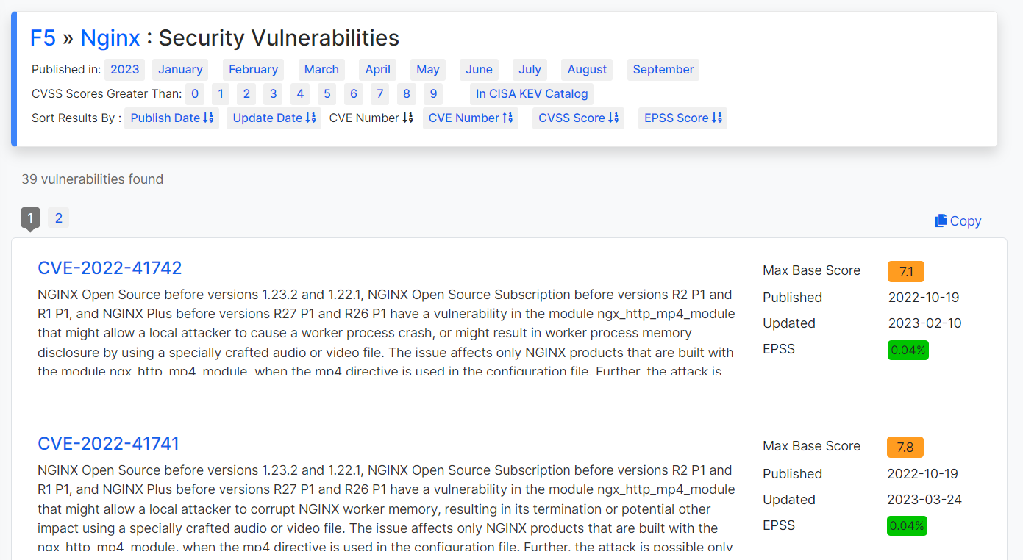
Task: Filter by In CISA KEV Catalog
Action: coord(532,93)
